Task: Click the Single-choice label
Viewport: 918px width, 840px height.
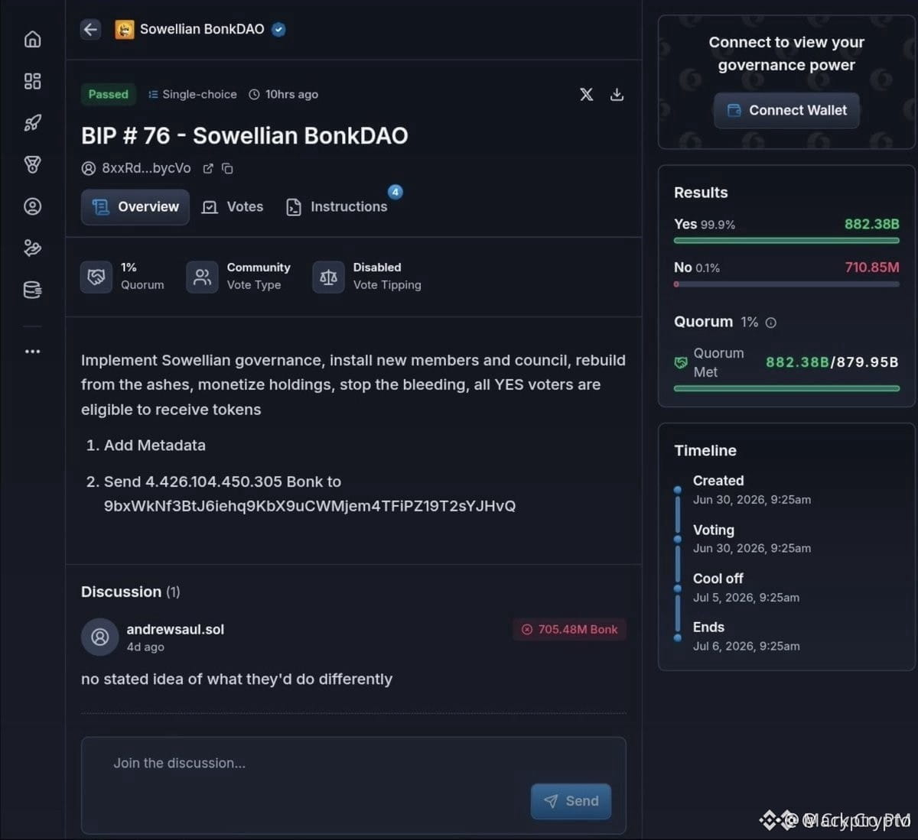Action: click(192, 94)
